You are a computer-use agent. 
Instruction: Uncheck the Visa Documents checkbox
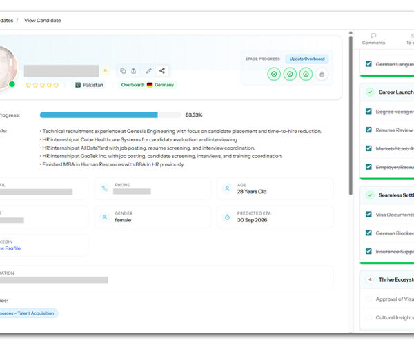click(368, 214)
